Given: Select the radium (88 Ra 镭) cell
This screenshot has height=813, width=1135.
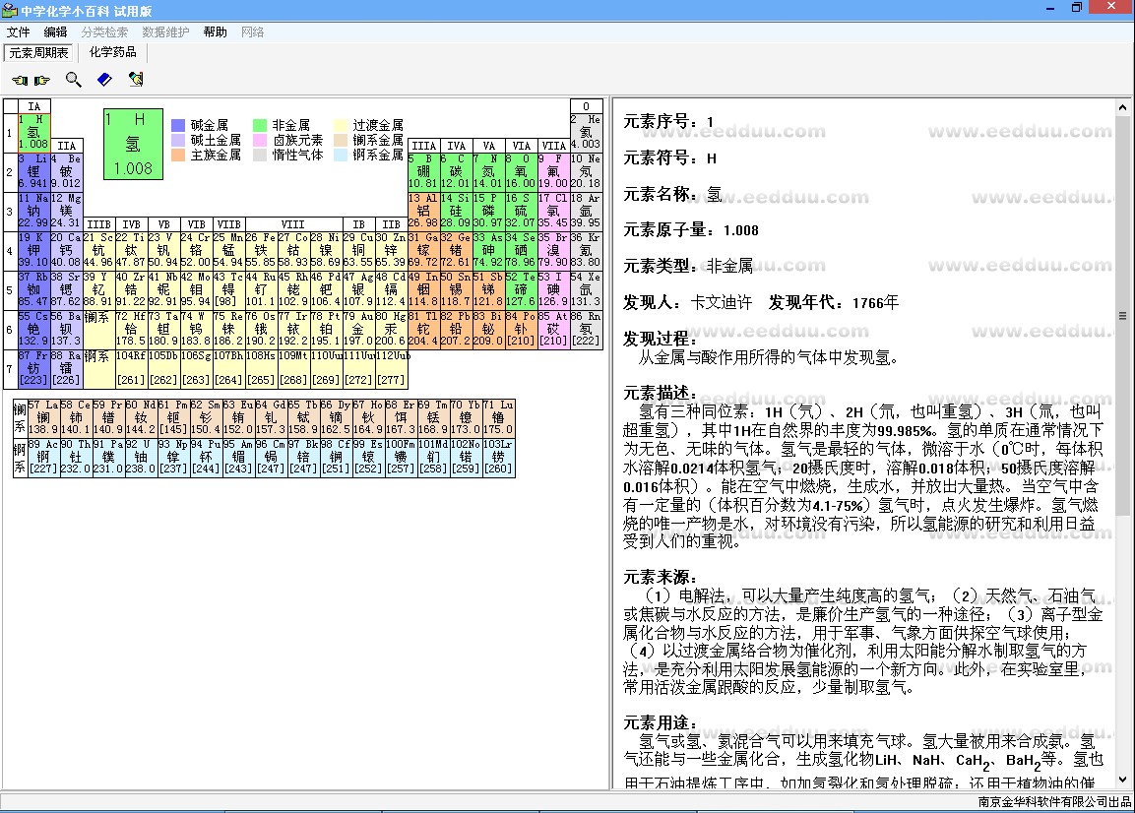Looking at the screenshot, I should 67,368.
